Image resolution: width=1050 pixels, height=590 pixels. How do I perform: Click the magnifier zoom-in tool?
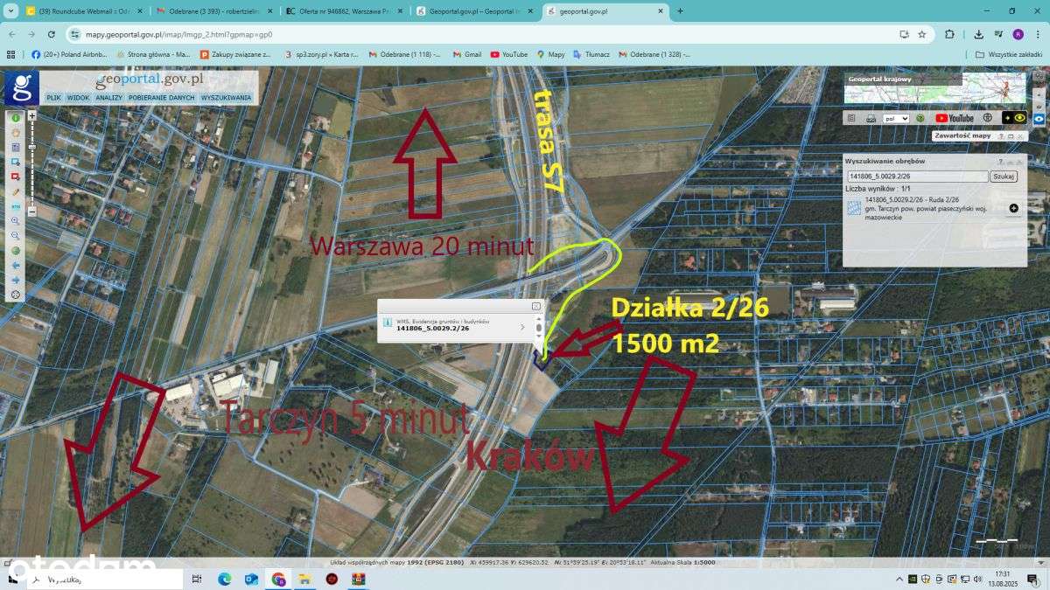[16, 221]
